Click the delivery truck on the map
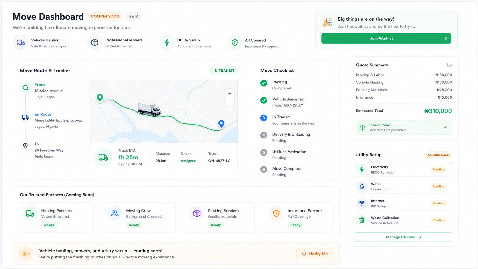The height and width of the screenshot is (269, 478). tap(149, 109)
